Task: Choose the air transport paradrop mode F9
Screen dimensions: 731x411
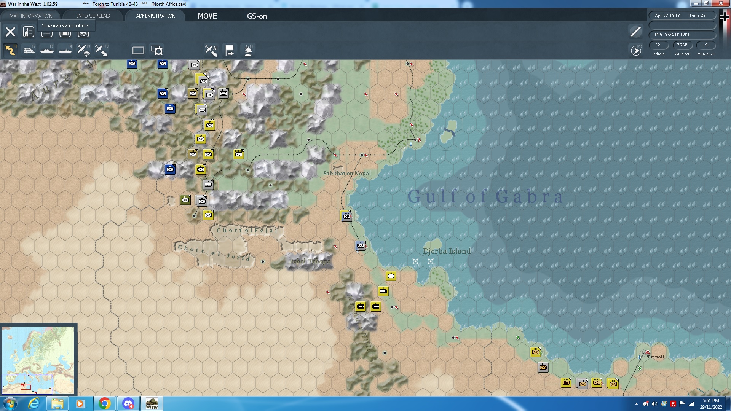Action: [x=83, y=50]
